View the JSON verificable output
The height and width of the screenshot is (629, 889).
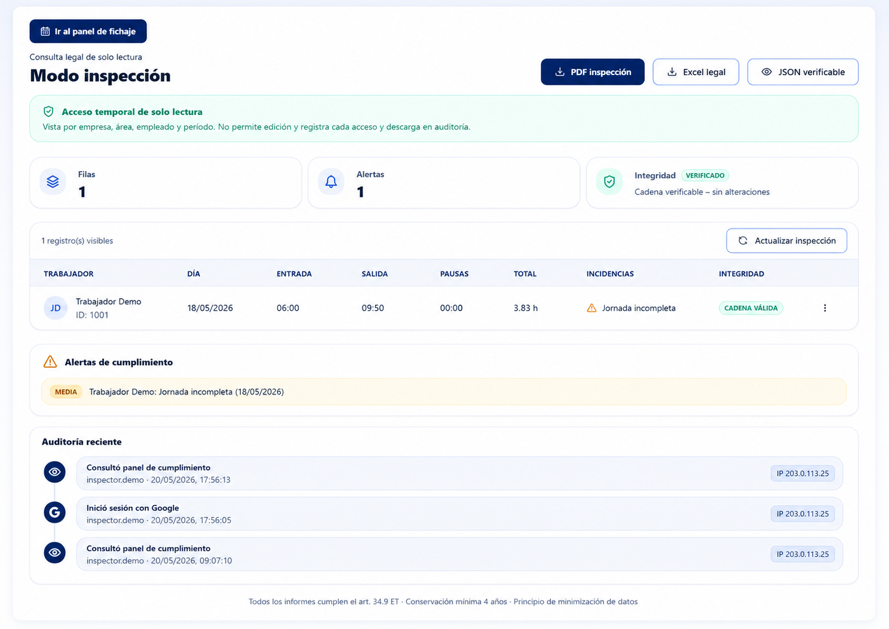(x=803, y=72)
